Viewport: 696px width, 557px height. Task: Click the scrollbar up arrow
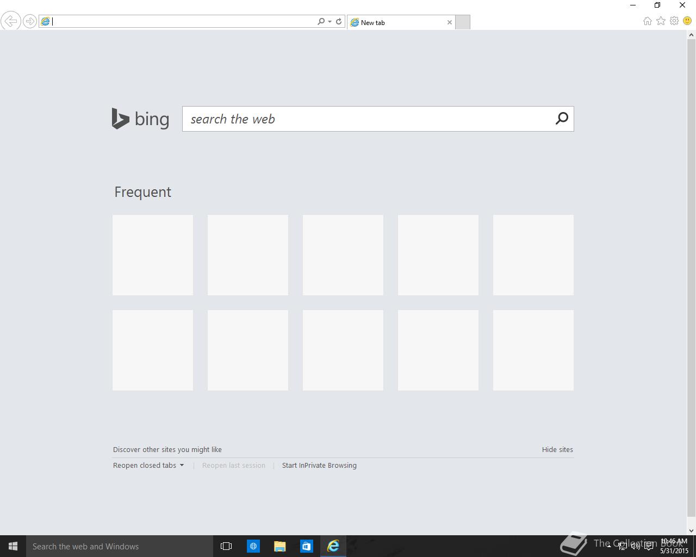pyautogui.click(x=692, y=35)
